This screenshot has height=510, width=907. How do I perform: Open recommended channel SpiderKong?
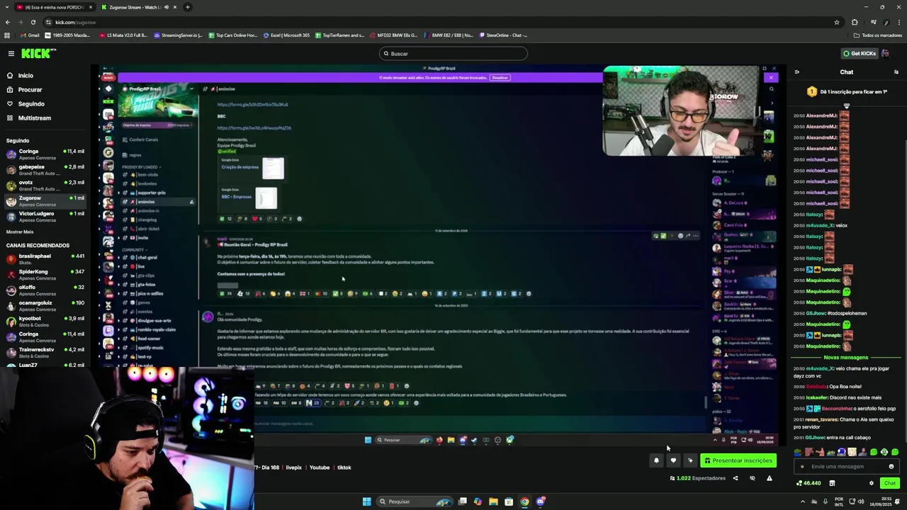[x=44, y=274]
